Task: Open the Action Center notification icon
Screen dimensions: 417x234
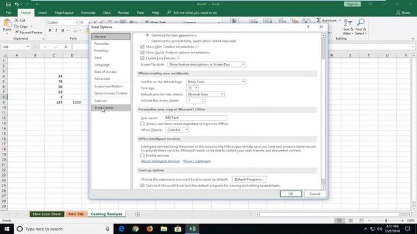Action: pyautogui.click(x=407, y=229)
